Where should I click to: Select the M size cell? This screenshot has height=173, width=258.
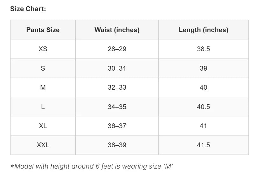[43, 87]
